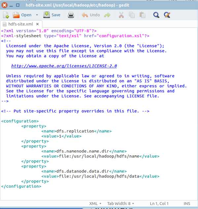Minimize the gedit window

coord(11,6)
